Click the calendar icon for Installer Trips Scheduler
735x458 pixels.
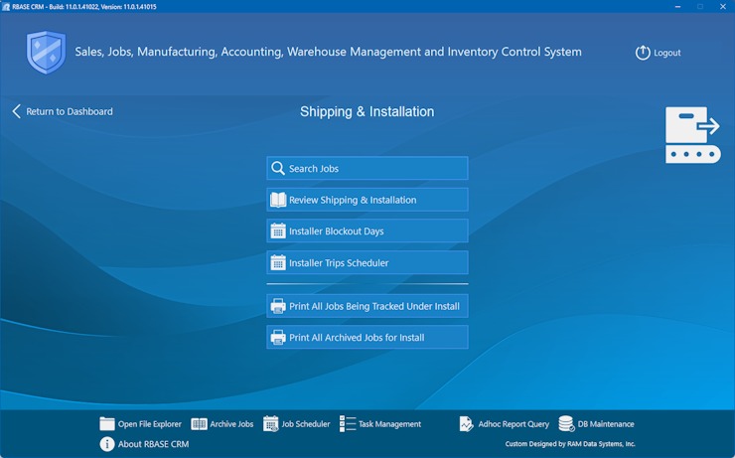pos(278,263)
